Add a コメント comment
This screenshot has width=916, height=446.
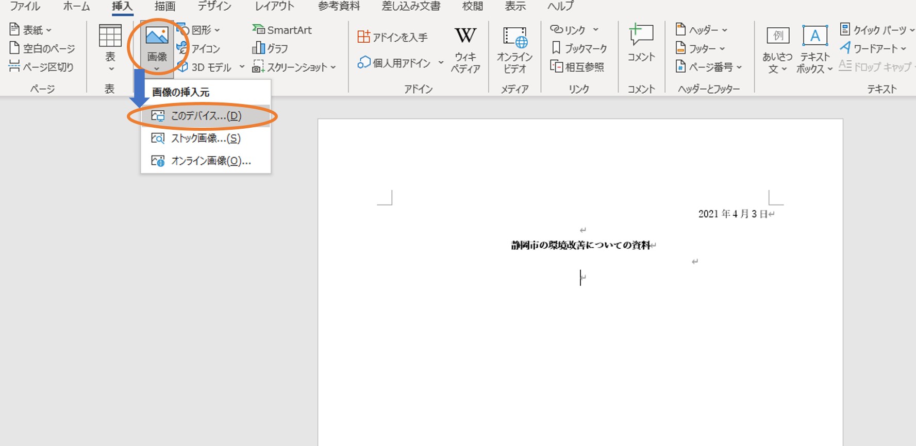(641, 43)
